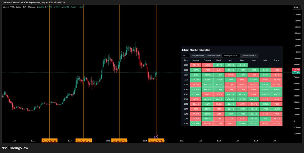Select the Monthly returns(%) tab
The image size is (304, 153).
231,56
